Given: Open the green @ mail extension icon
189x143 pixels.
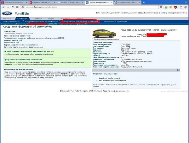Looking at the screenshot, I should click(166, 7).
